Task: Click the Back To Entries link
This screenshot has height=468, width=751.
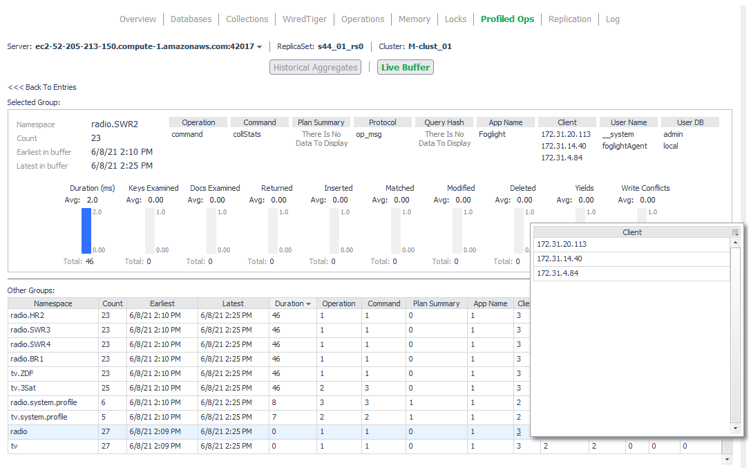Action: tap(42, 87)
